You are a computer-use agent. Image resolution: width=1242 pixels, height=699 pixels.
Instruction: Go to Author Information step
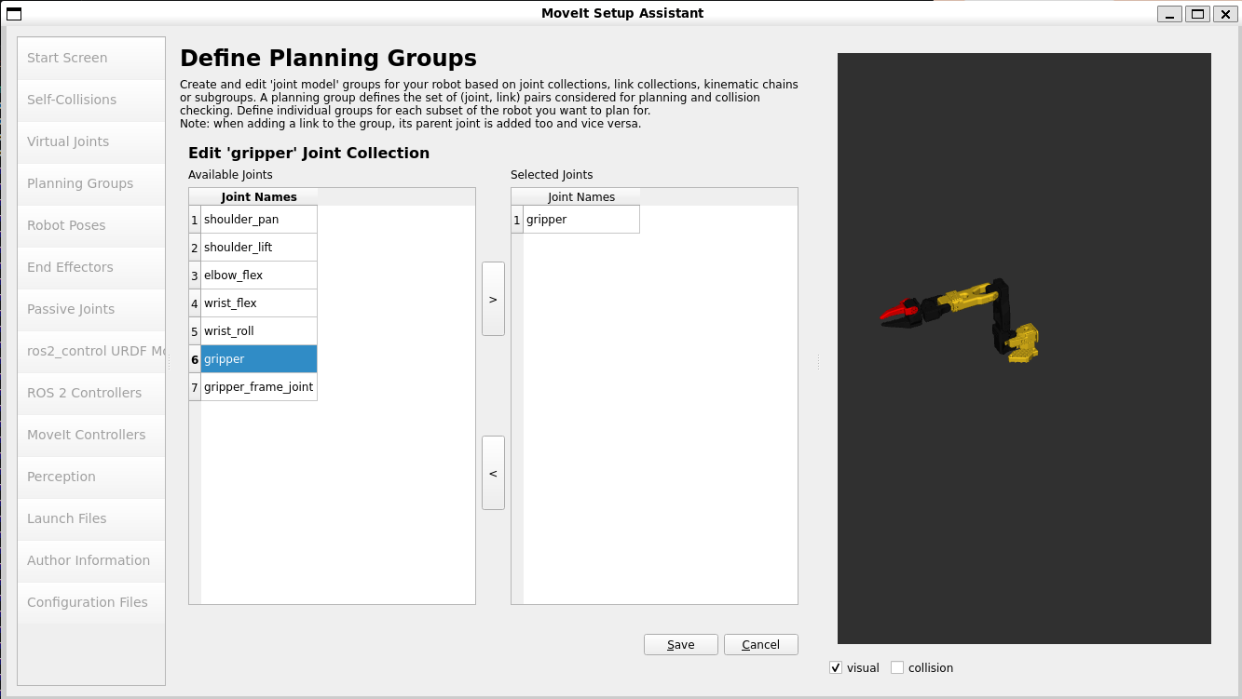(x=91, y=560)
